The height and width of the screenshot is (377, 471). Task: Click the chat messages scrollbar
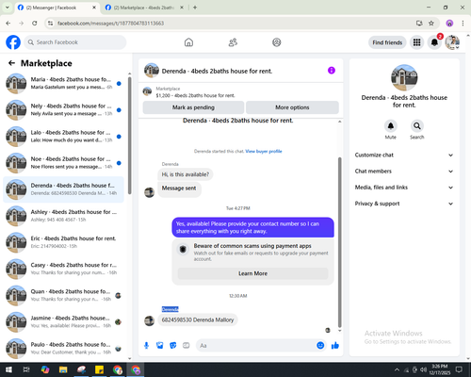pos(339,242)
